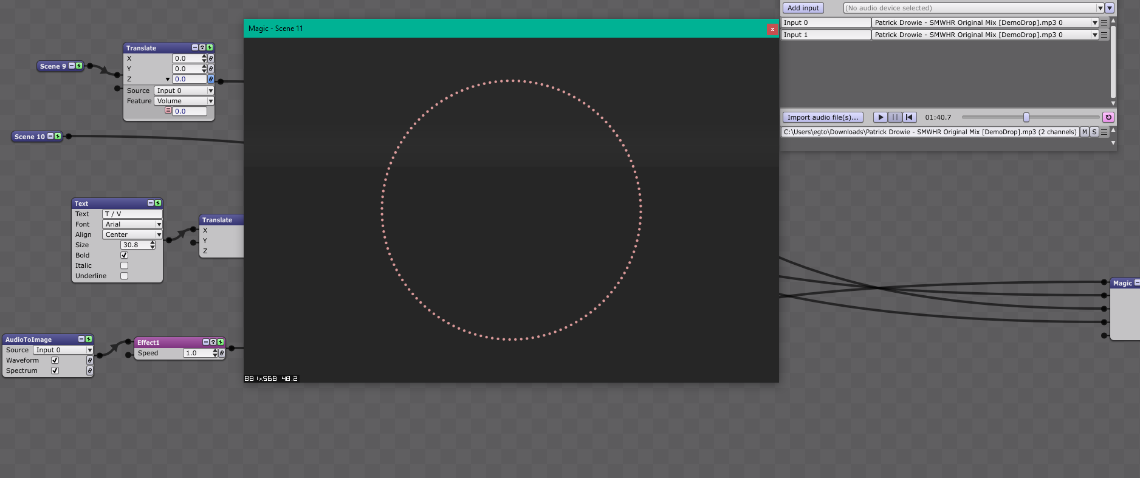Click the audio file path text field
This screenshot has width=1140, height=478.
930,132
